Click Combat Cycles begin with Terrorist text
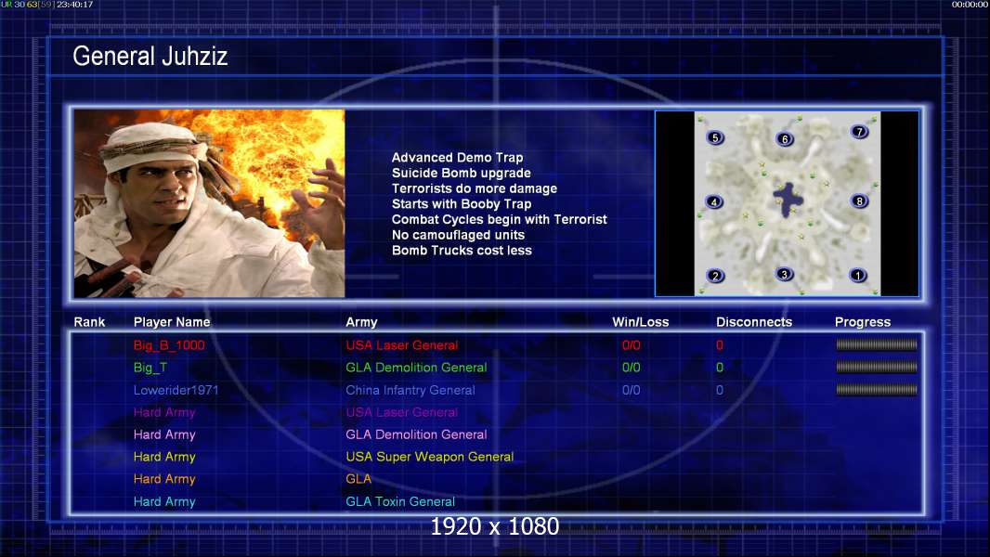Viewport: 990px width, 557px height. 499,219
